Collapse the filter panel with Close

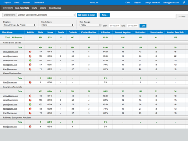pyautogui.click(x=182, y=16)
